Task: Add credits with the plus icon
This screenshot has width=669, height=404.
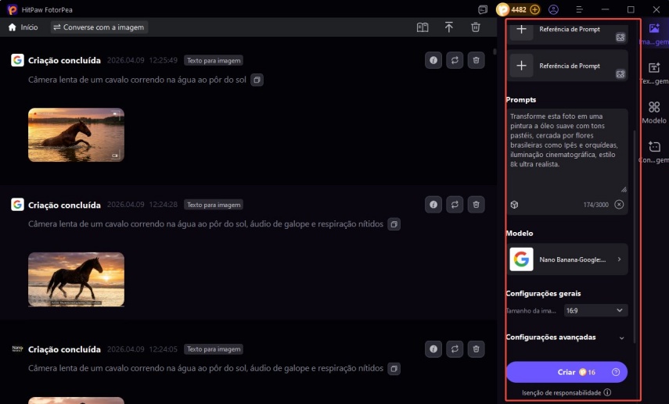Action: pyautogui.click(x=534, y=9)
